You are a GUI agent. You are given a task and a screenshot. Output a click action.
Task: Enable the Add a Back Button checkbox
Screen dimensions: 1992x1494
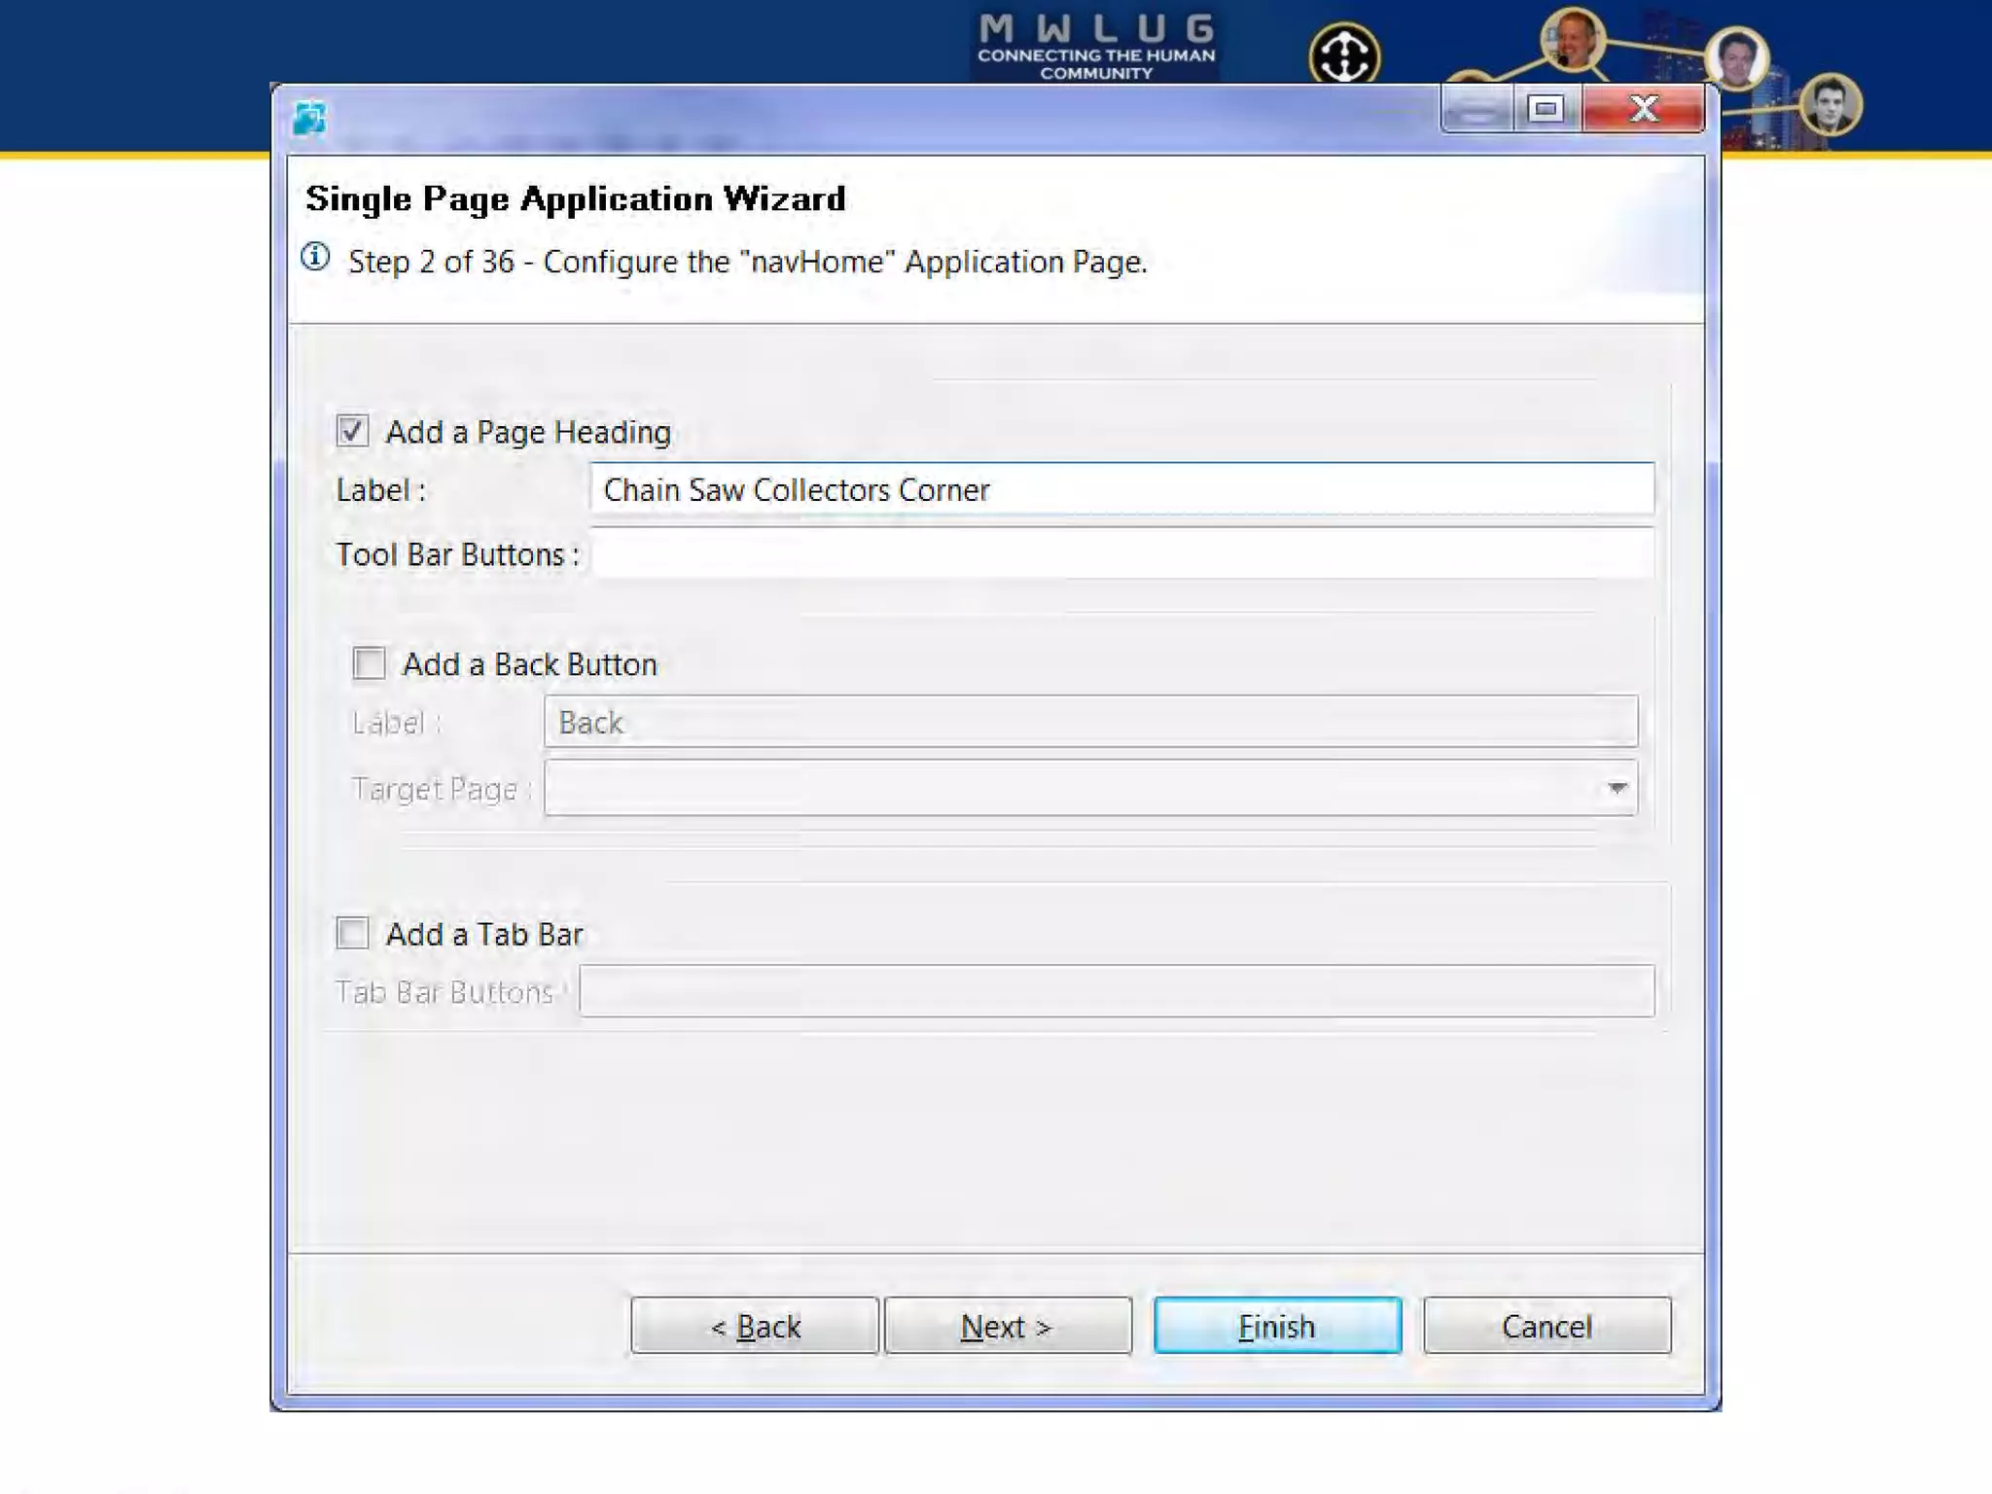click(x=370, y=664)
